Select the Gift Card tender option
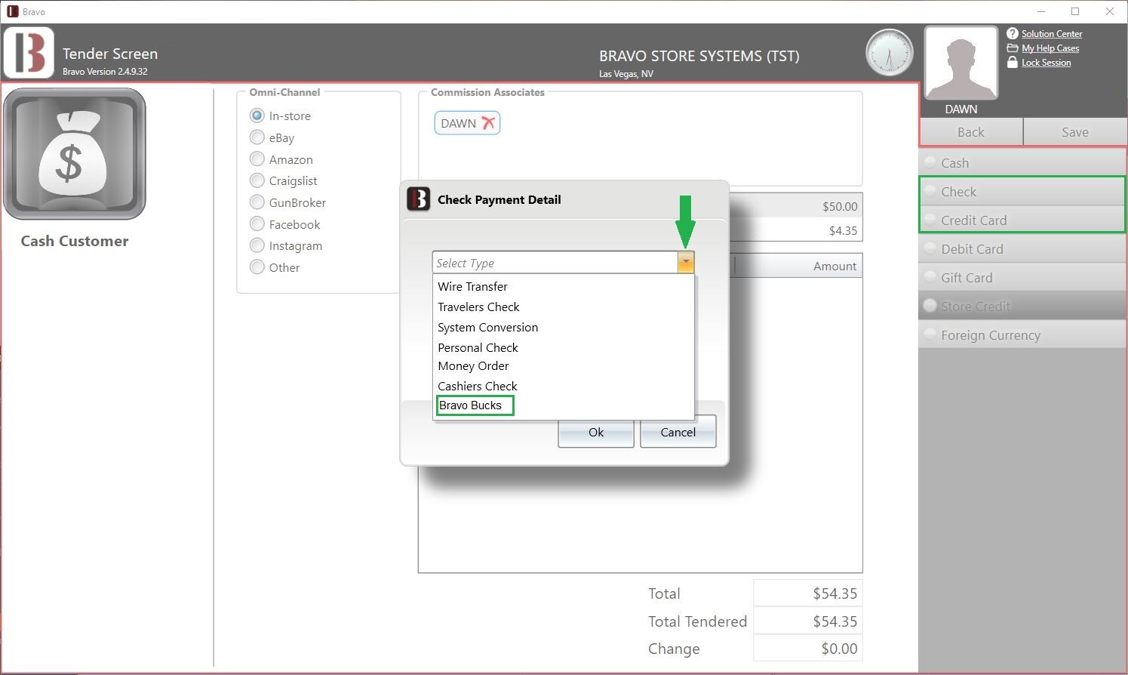Screen dimensions: 1128x675 (1022, 277)
